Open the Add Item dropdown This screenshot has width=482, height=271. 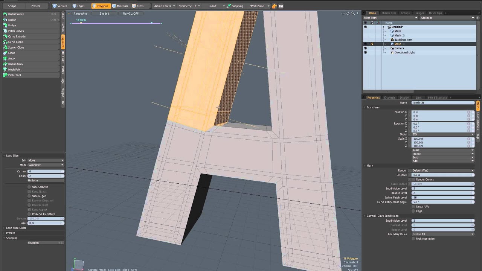pos(447,18)
